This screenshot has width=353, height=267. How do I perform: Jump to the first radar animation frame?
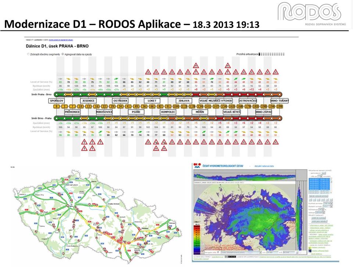tap(310, 200)
